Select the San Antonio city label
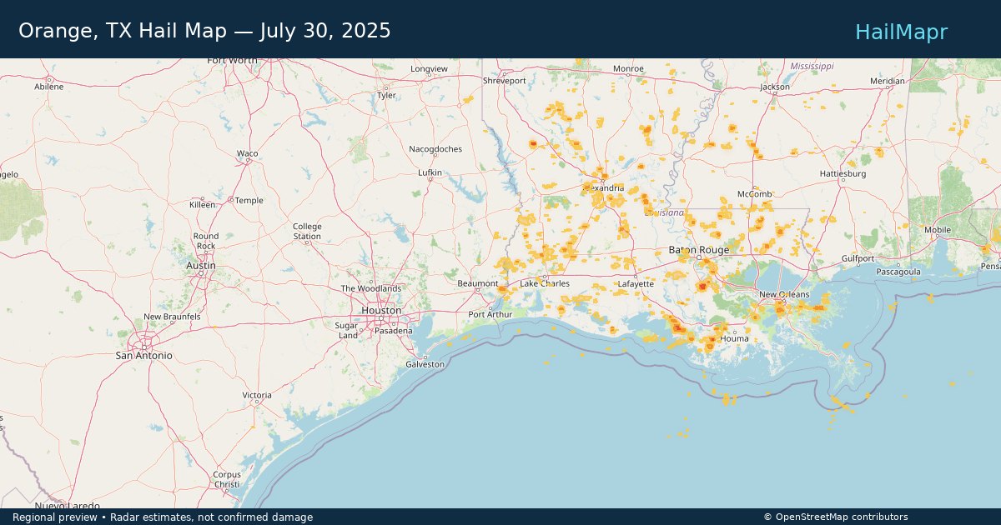1001x525 pixels. point(143,356)
